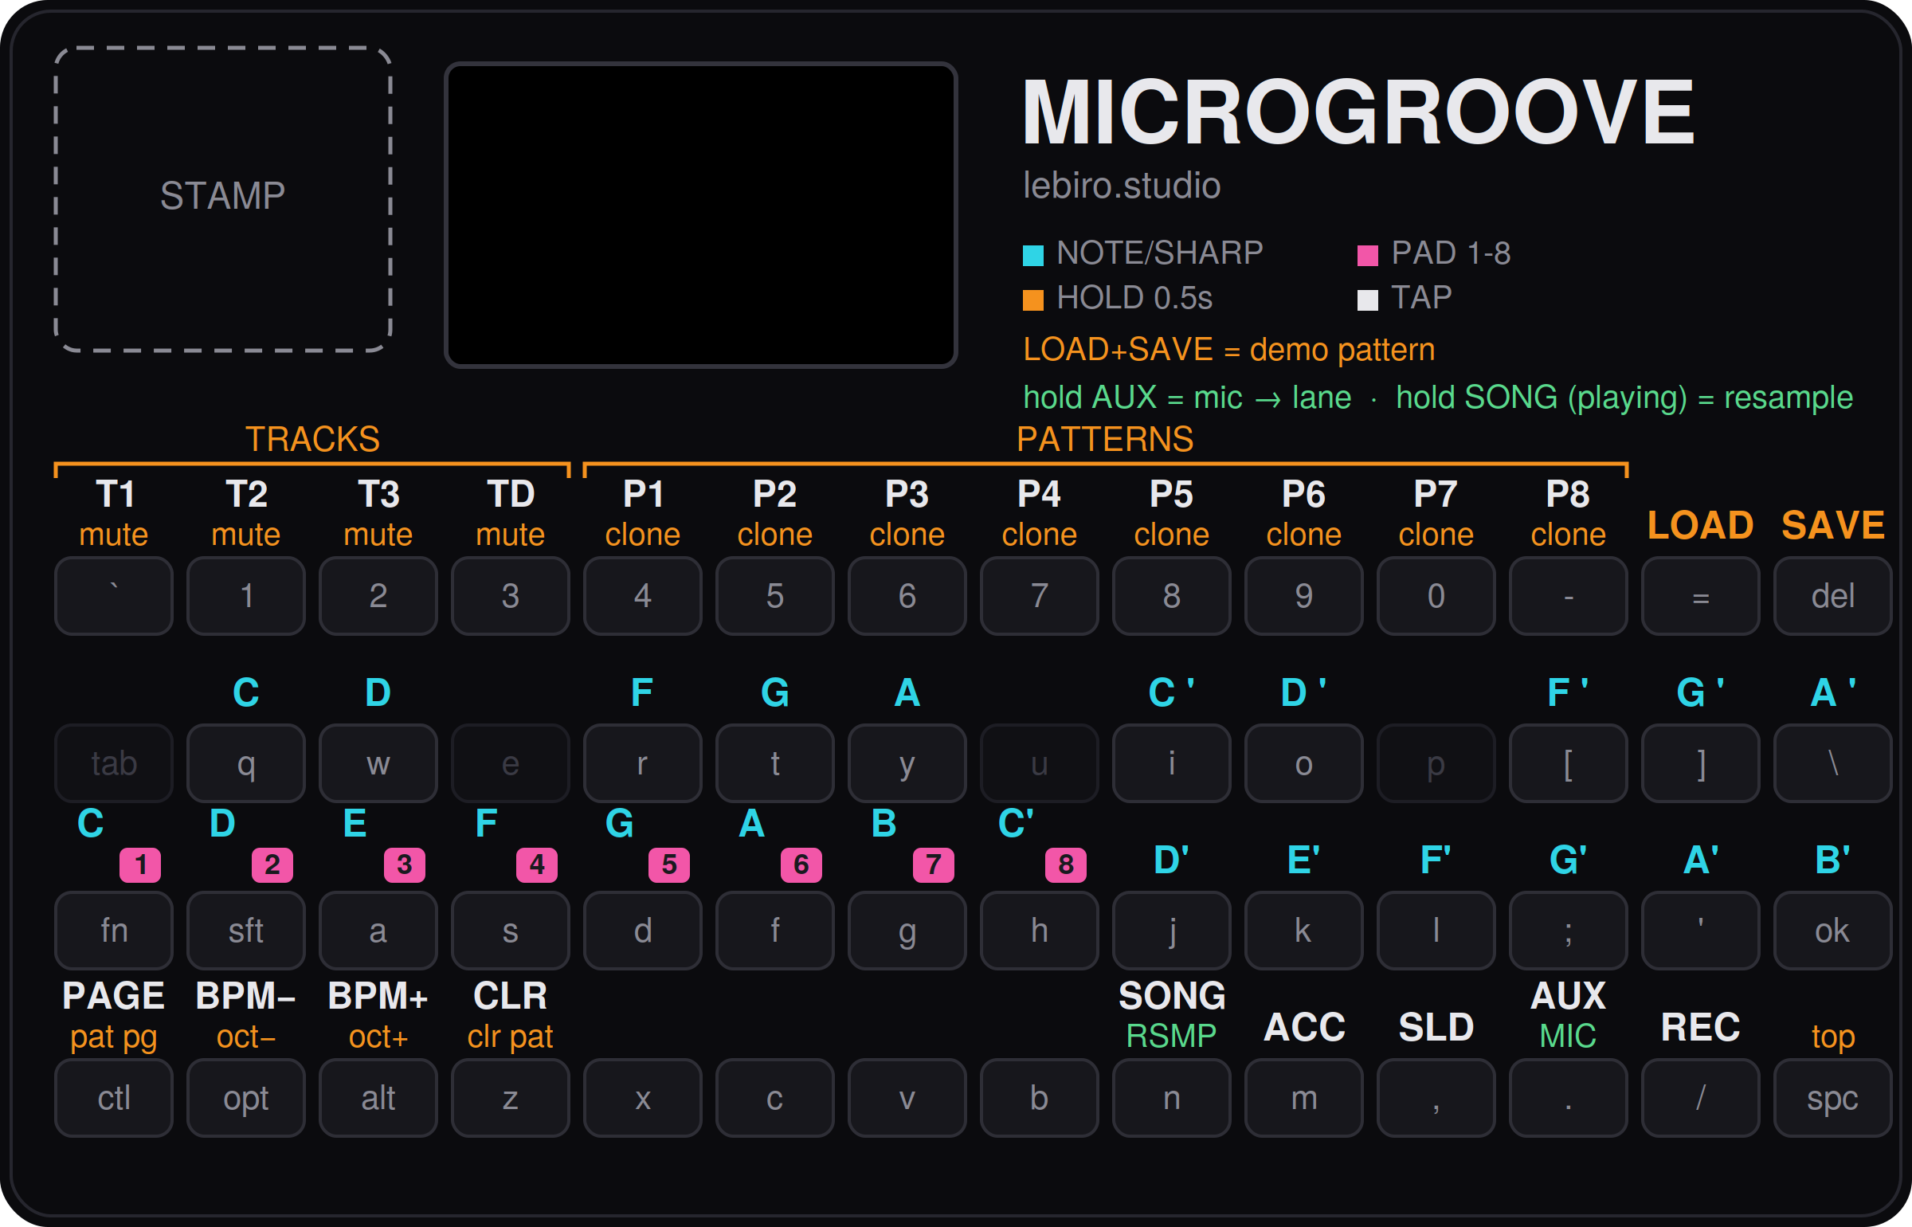Click the c key
Viewport: 1912px width, 1227px height.
click(775, 1098)
